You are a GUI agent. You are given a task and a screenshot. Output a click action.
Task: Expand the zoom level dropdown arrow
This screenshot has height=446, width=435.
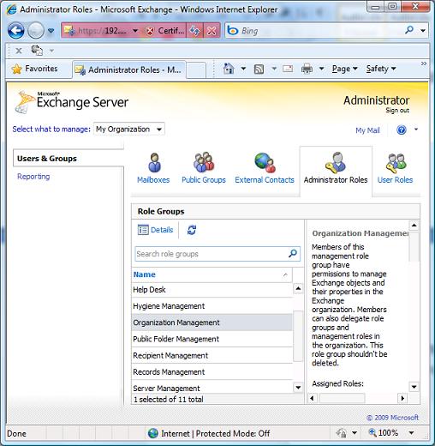(x=411, y=433)
